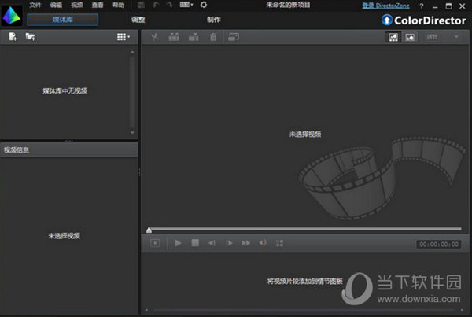472x317 pixels.
Task: Click the middle of the playback seek bar
Action: [305, 229]
